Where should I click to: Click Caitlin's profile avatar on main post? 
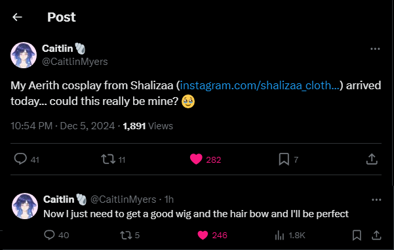[x=24, y=55]
